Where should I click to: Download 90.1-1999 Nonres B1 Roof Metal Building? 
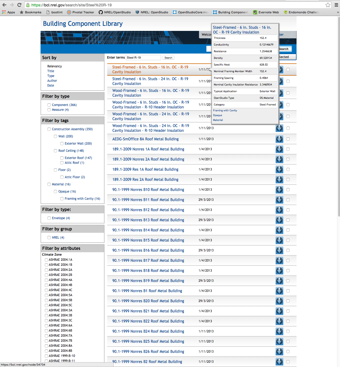[279, 291]
